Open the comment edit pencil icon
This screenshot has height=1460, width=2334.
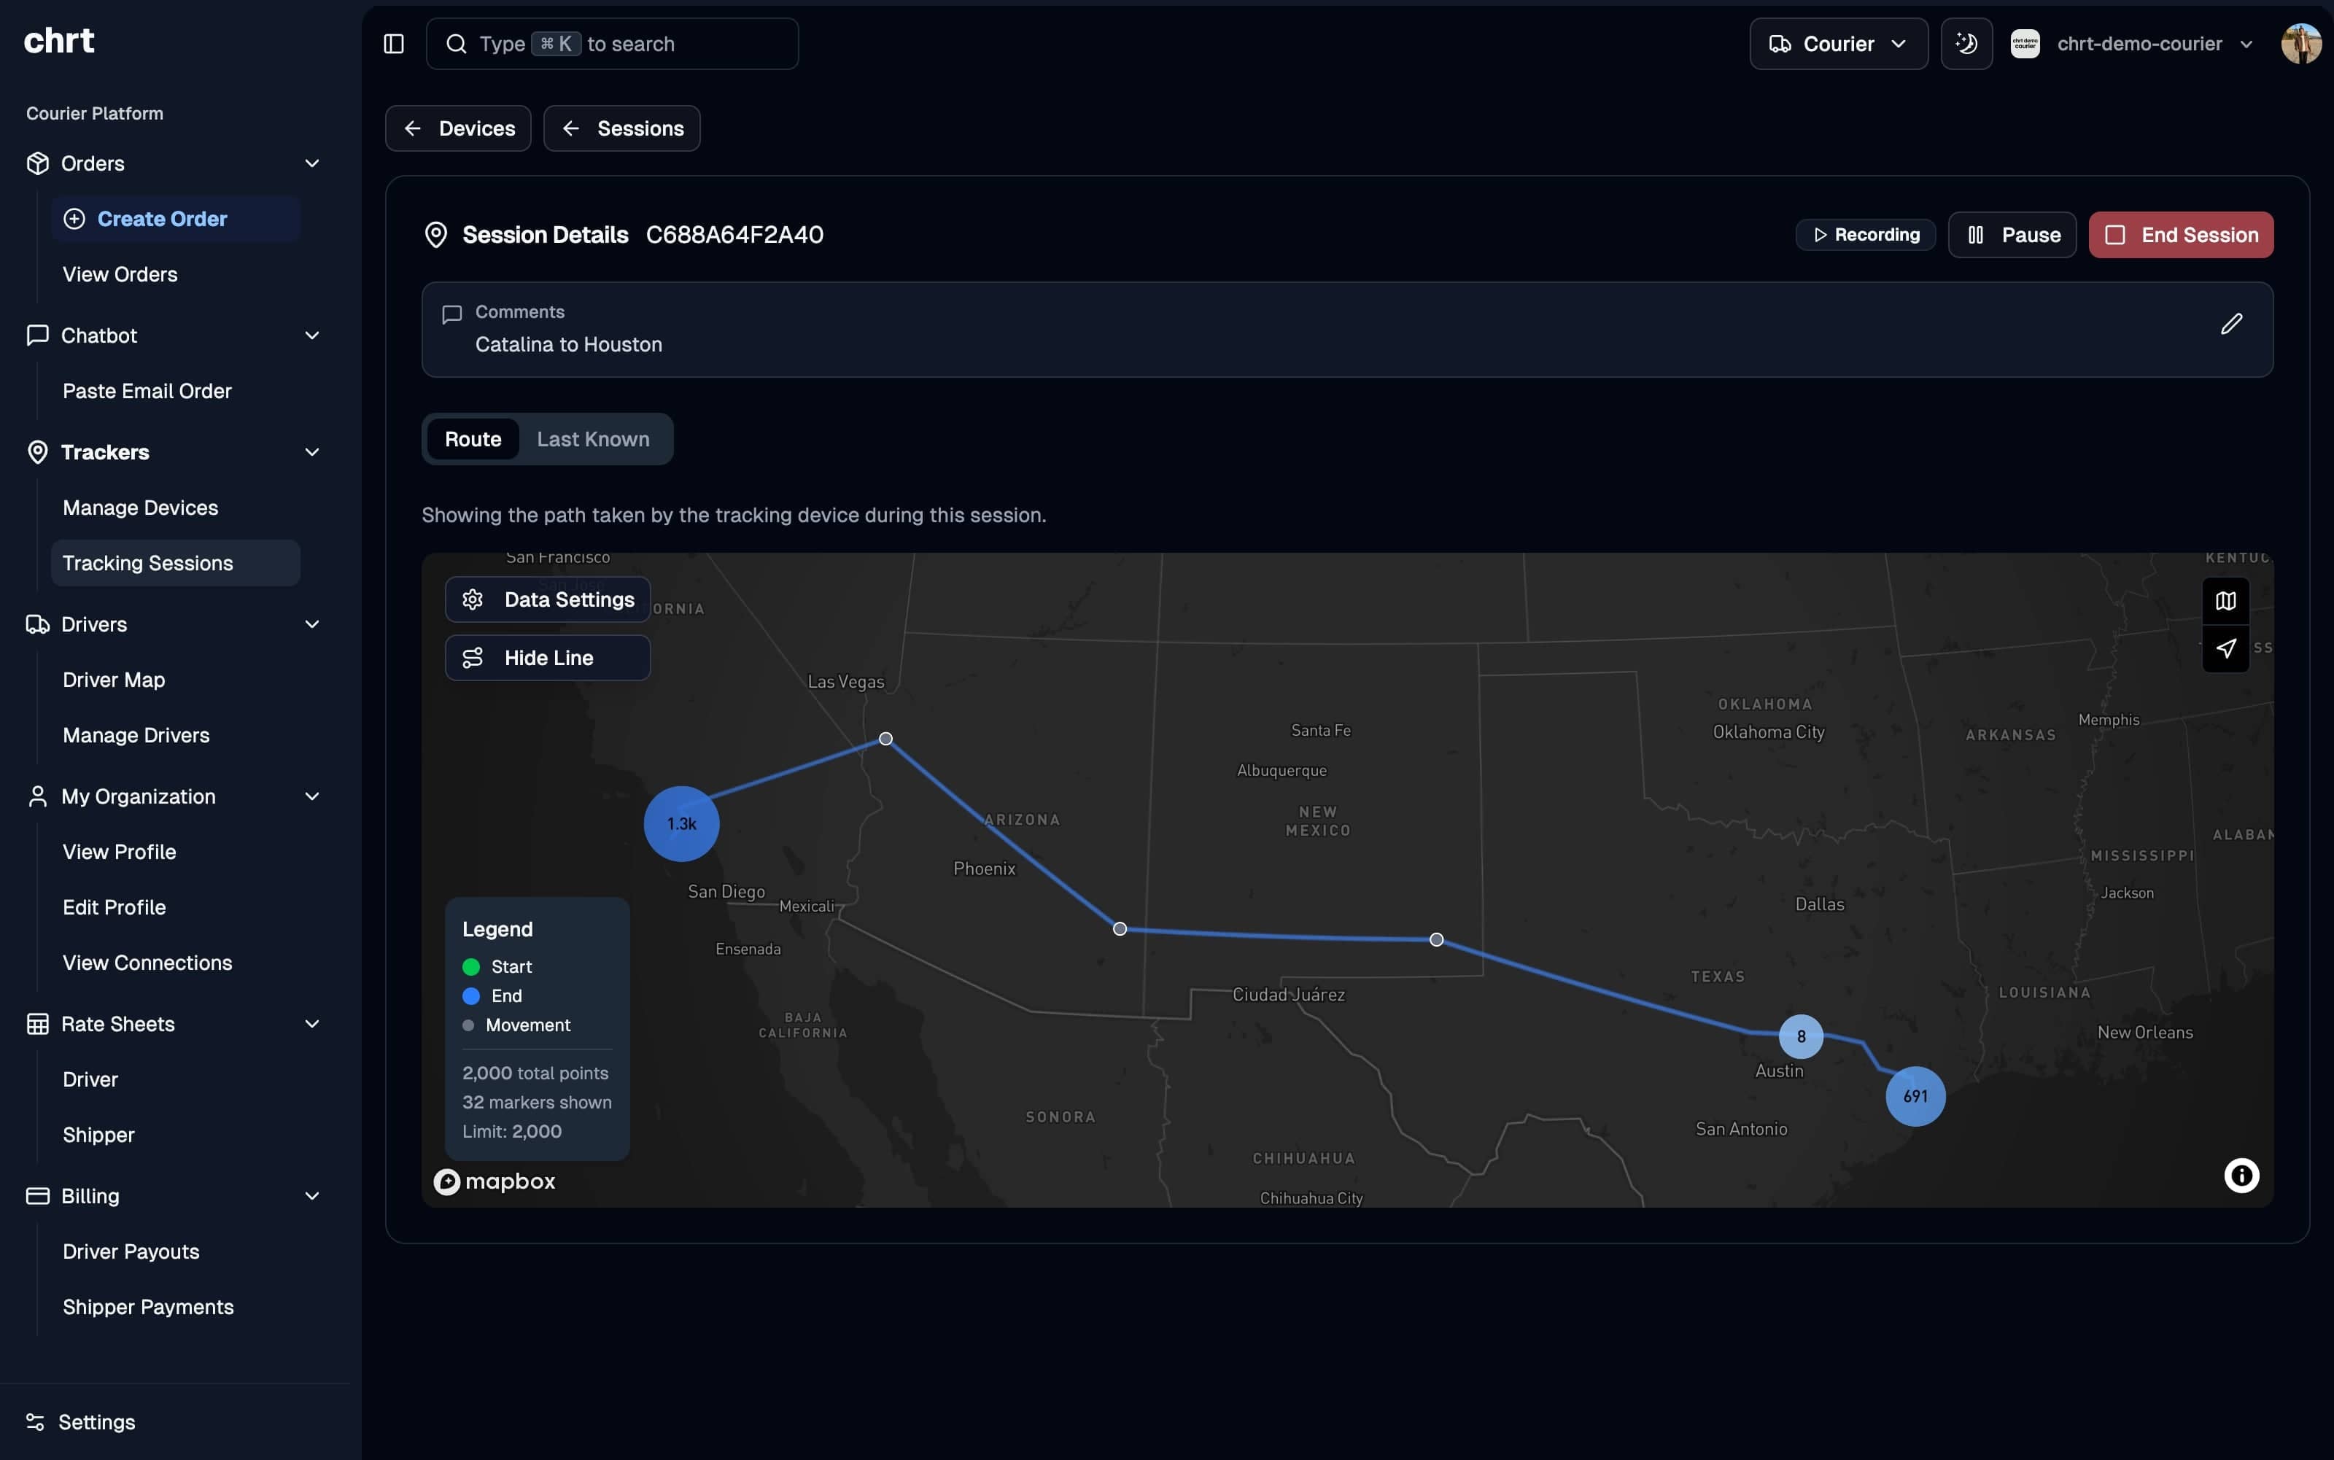pos(2232,322)
